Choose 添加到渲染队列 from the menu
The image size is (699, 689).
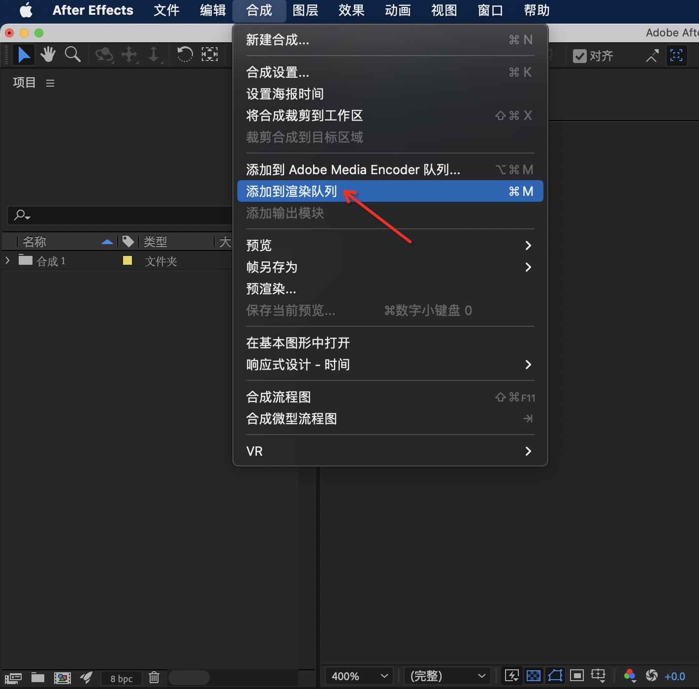[x=390, y=191]
